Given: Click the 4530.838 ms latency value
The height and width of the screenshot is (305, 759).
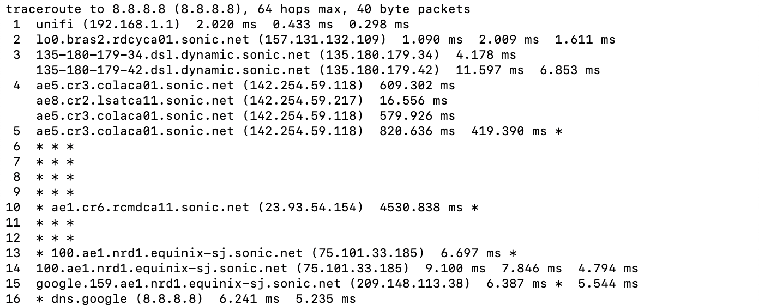Looking at the screenshot, I should click(x=421, y=208).
